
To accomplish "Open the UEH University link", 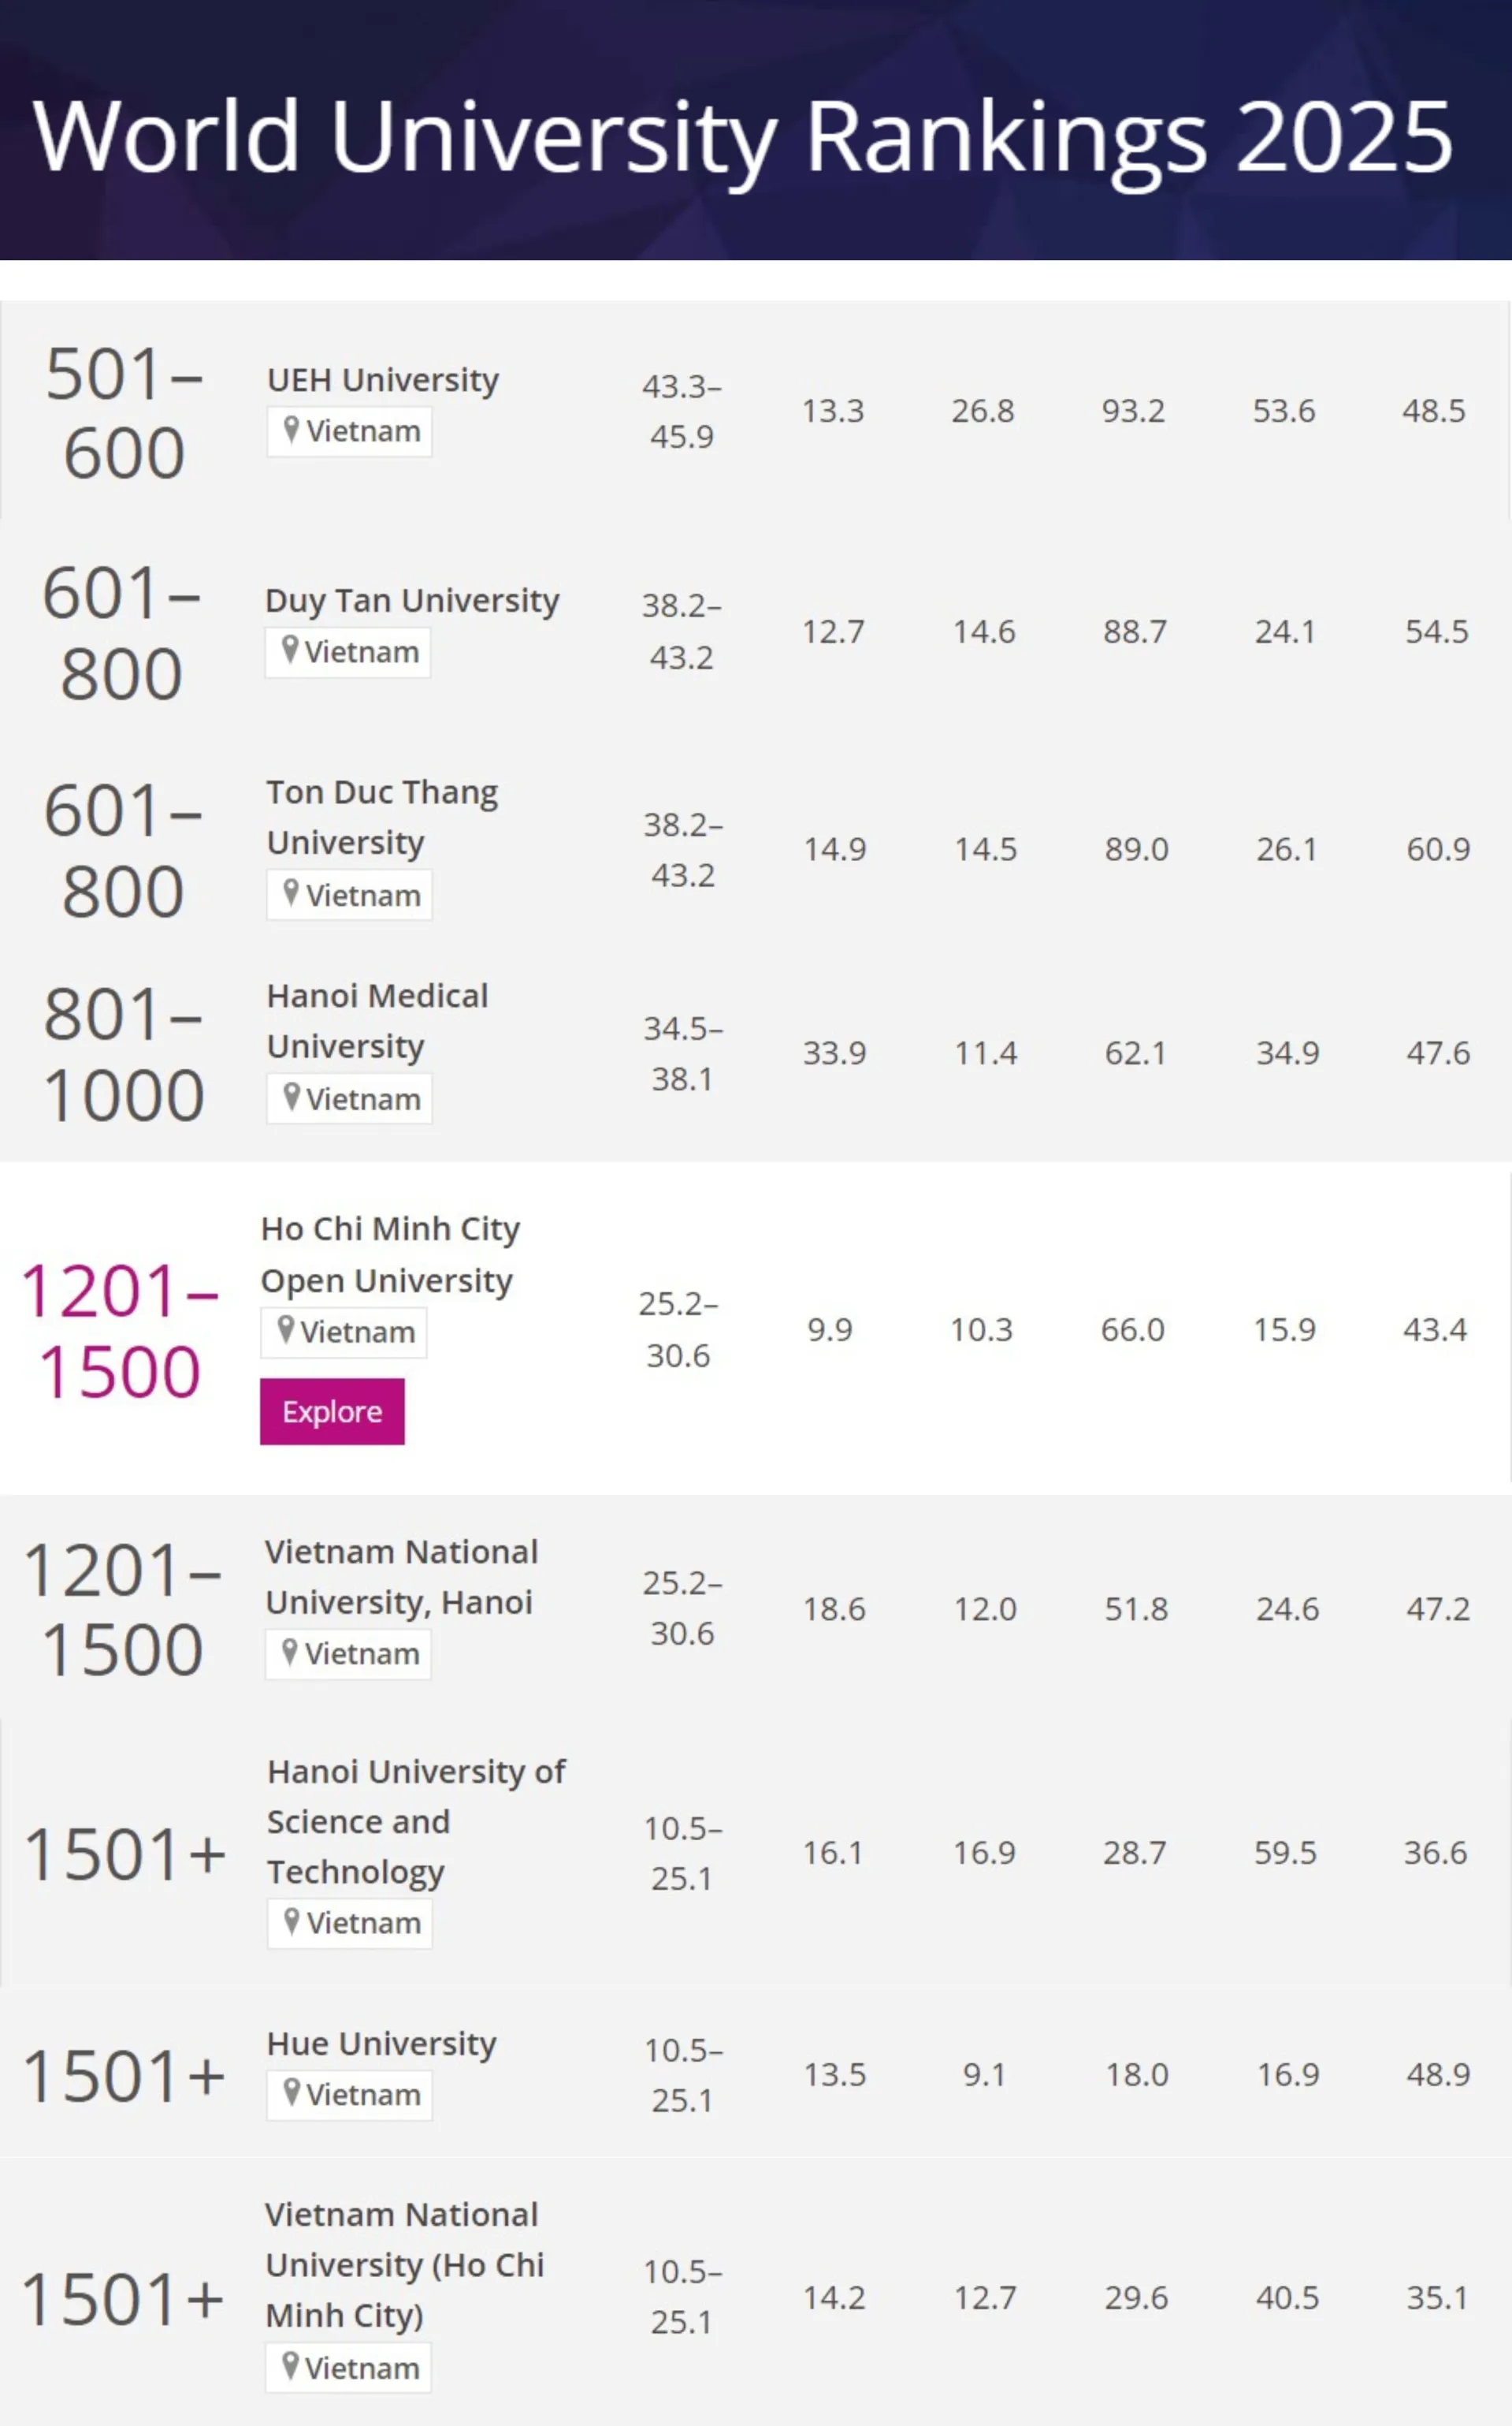I will click(x=382, y=380).
